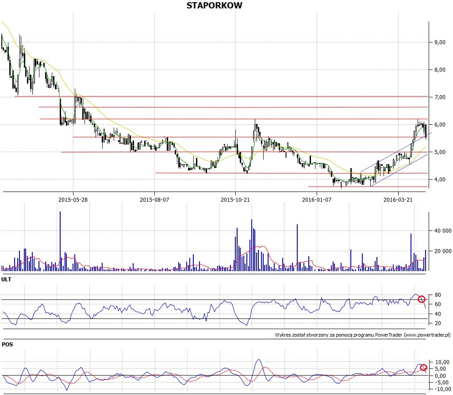Image resolution: width=453 pixels, height=395 pixels.
Task: Select the POS indicator label
Action: (x=7, y=345)
